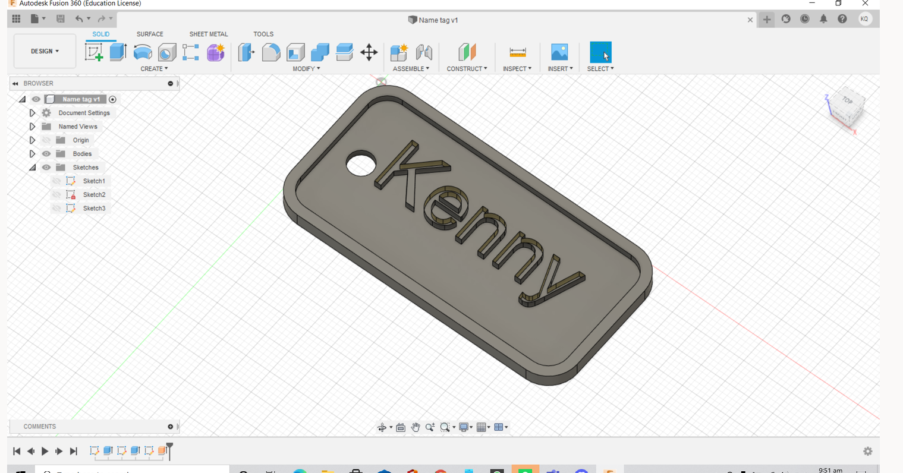Open the DESIGN workspace dropdown
Viewport: 903px width, 473px height.
[x=45, y=51]
